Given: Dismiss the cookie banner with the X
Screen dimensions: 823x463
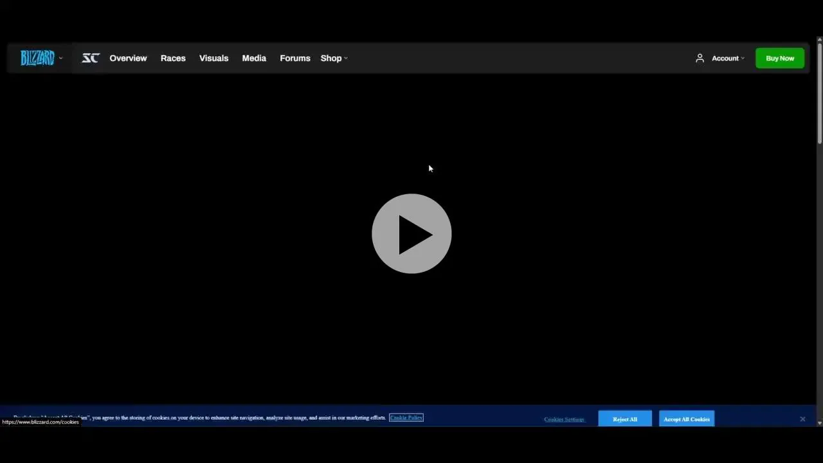Looking at the screenshot, I should pyautogui.click(x=802, y=419).
